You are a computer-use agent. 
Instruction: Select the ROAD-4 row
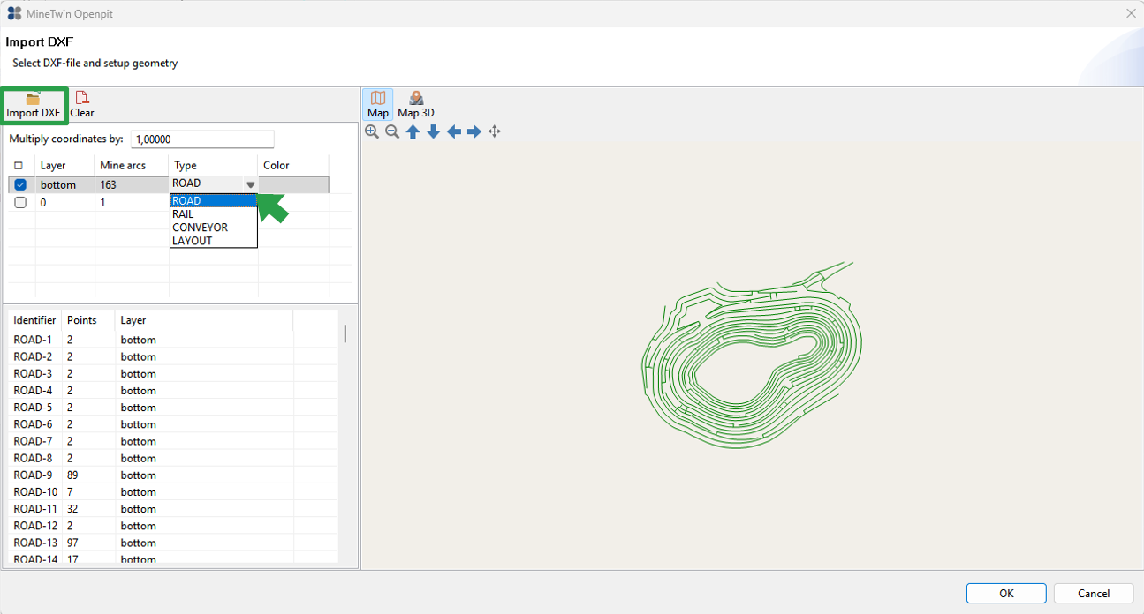(x=173, y=390)
